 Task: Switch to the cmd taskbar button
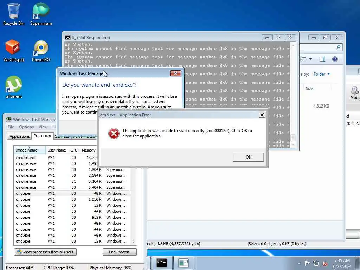(162, 263)
